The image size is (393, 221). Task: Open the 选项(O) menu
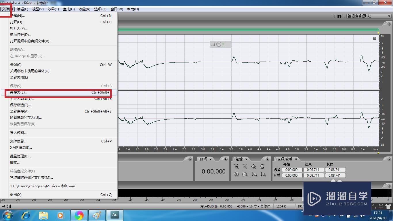(x=100, y=9)
